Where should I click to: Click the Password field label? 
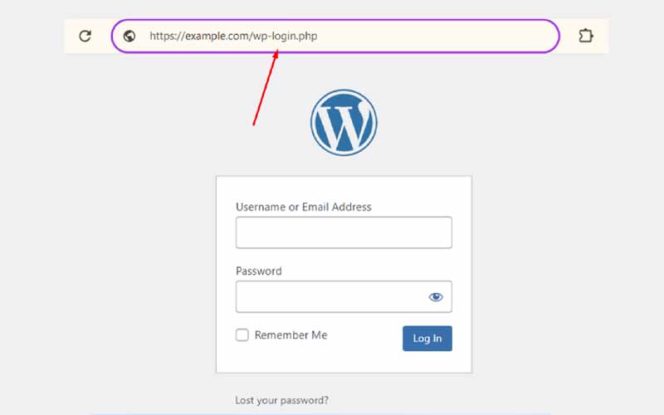point(259,271)
